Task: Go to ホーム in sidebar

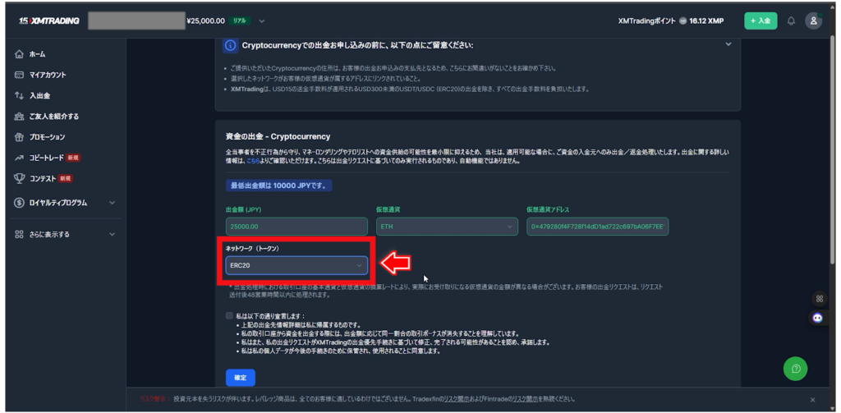Action: (37, 54)
